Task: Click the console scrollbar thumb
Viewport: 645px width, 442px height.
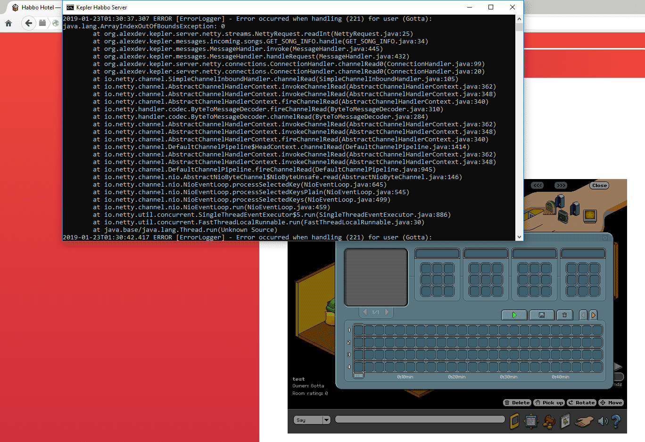Action: [519, 27]
